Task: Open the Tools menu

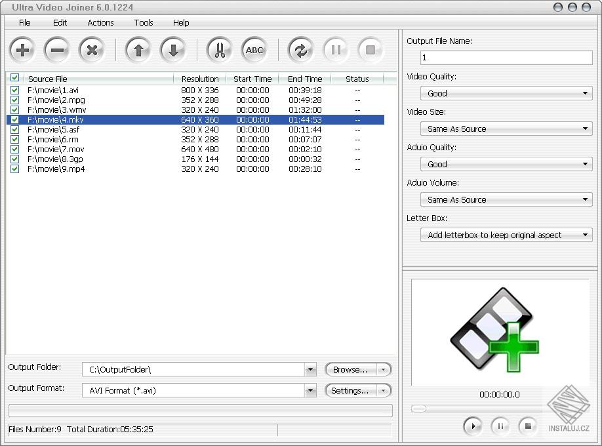Action: coord(144,23)
